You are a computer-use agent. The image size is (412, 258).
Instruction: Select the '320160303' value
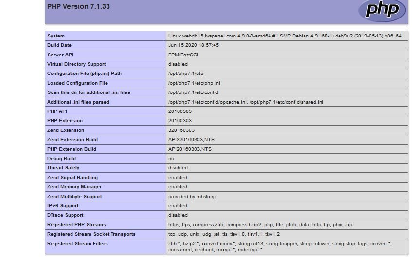click(x=181, y=130)
